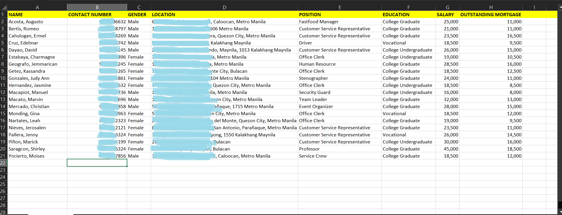The height and width of the screenshot is (215, 562).
Task: Click the salary value 45,000
Action: point(447,149)
